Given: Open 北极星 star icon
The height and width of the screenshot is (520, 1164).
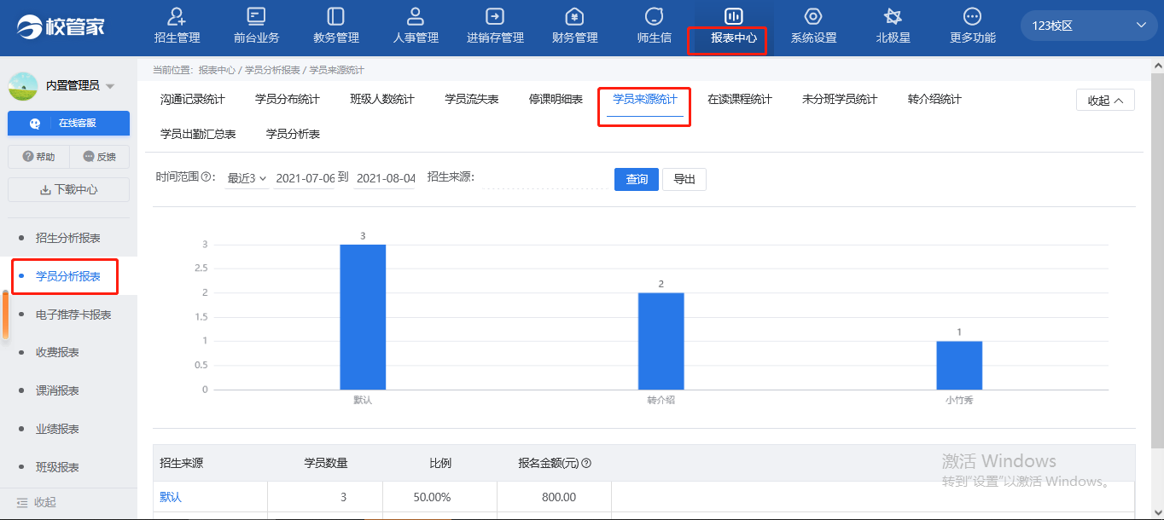Looking at the screenshot, I should (x=893, y=16).
